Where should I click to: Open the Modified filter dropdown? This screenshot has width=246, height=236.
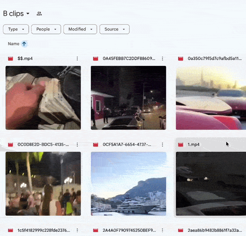(x=80, y=29)
